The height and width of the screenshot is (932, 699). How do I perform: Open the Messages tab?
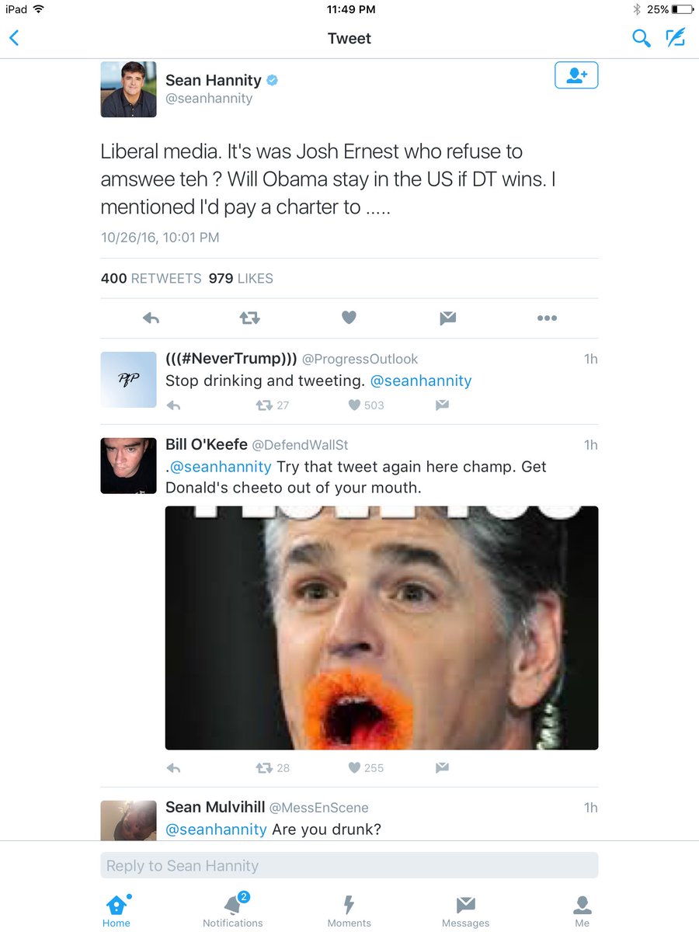(465, 910)
